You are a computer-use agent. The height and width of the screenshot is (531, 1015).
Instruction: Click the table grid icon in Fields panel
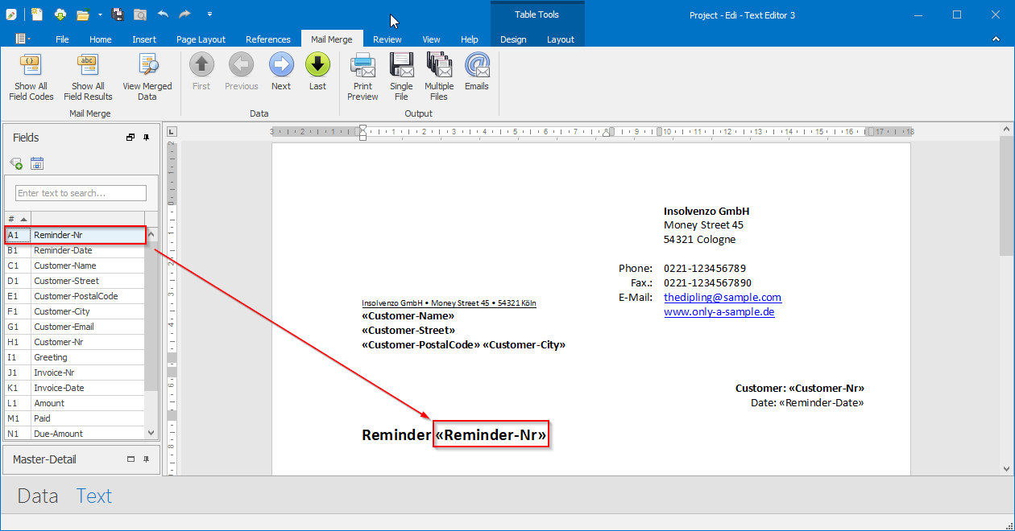click(x=37, y=164)
